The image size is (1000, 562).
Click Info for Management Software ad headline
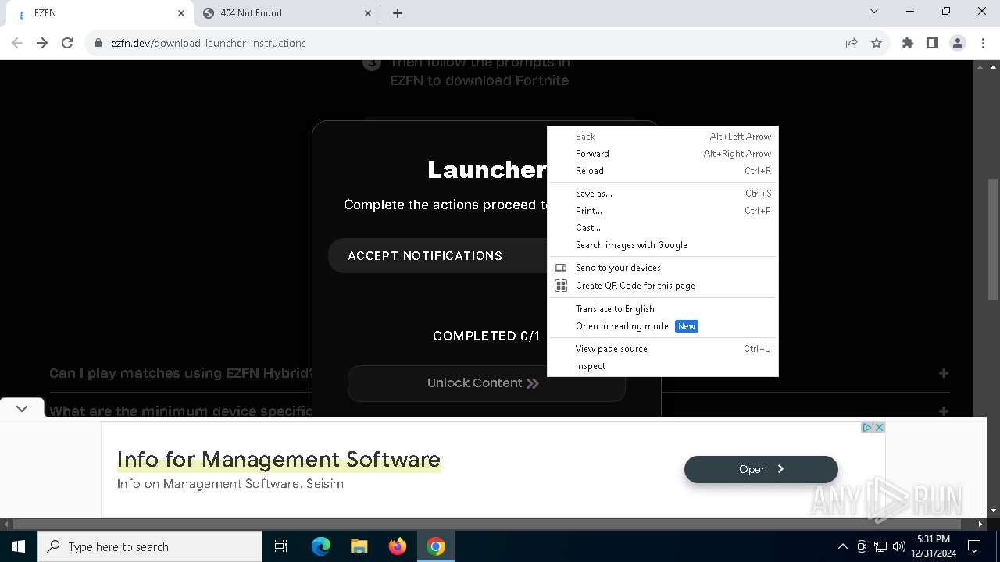coord(279,459)
